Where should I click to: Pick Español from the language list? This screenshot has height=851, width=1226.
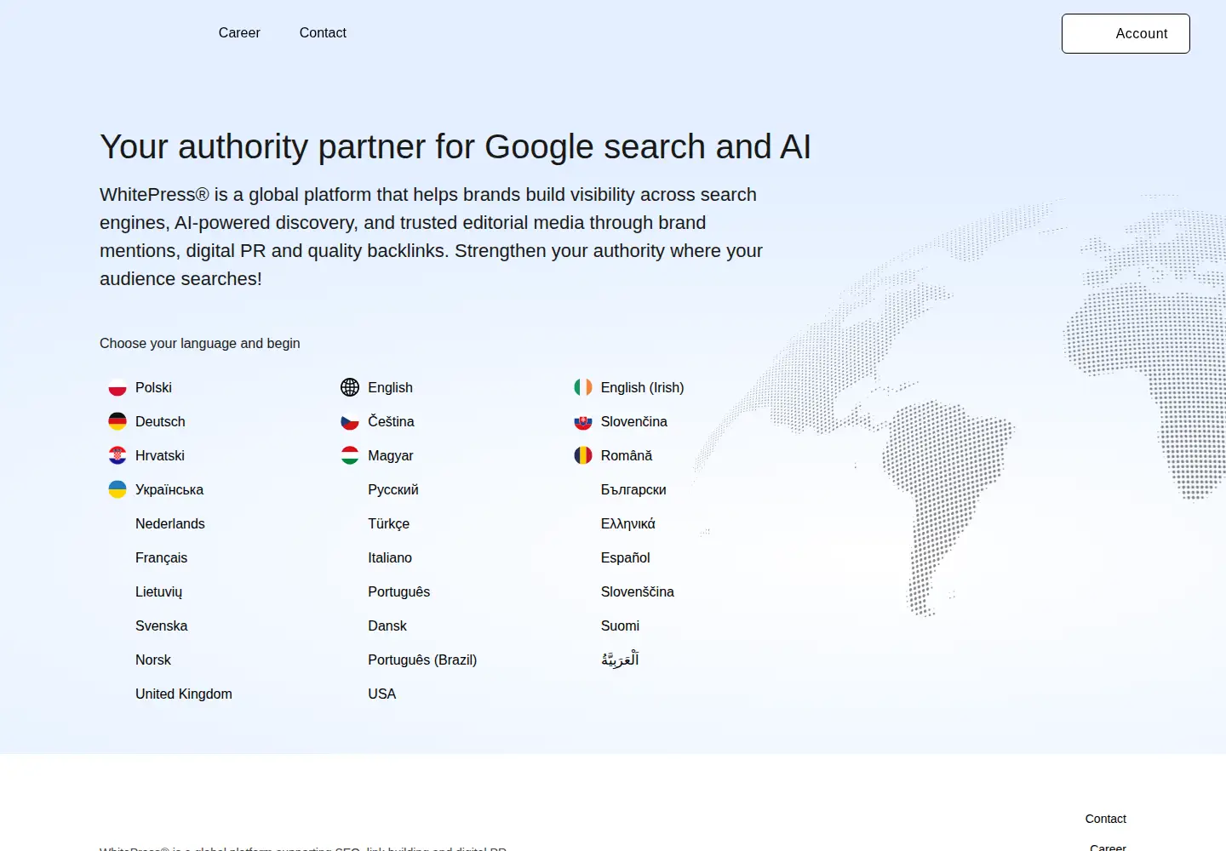click(x=625, y=557)
